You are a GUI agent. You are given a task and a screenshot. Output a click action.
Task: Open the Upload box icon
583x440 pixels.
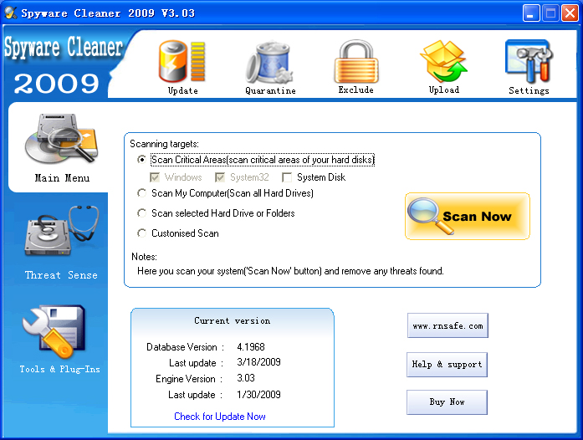443,61
